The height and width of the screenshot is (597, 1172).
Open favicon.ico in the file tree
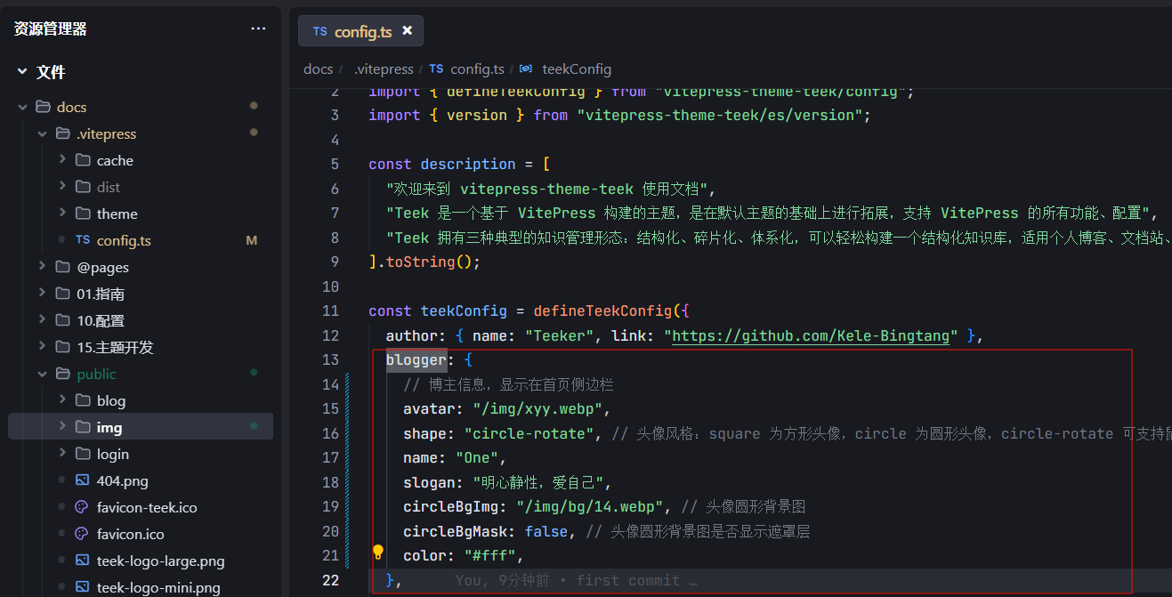131,534
